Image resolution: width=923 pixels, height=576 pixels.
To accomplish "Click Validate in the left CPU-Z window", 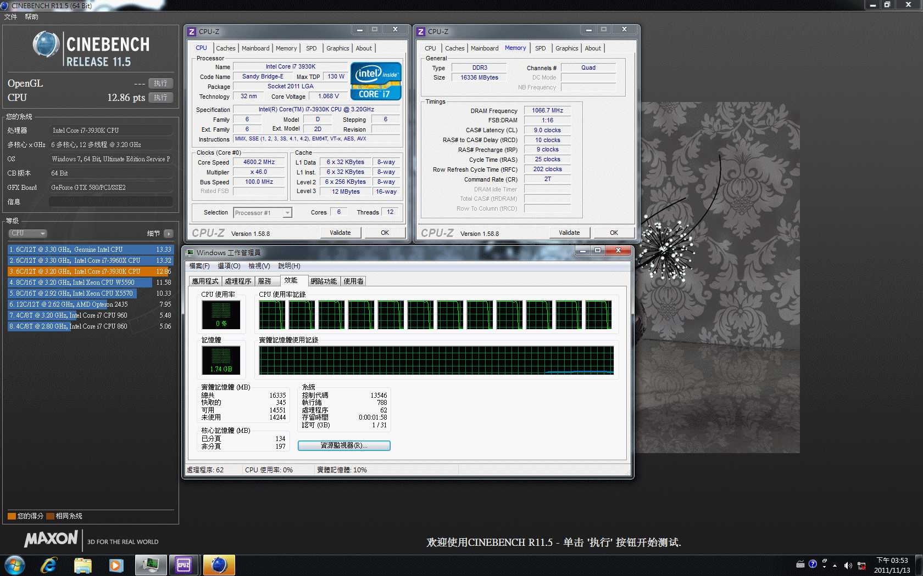I will (340, 233).
